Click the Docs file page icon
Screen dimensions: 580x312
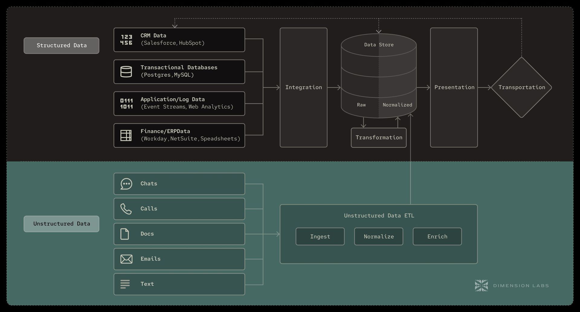pos(125,234)
